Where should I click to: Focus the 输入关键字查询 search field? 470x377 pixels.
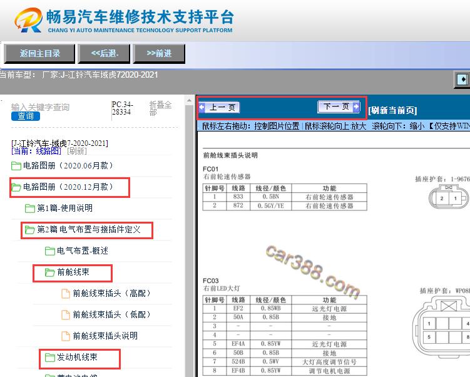(41, 107)
